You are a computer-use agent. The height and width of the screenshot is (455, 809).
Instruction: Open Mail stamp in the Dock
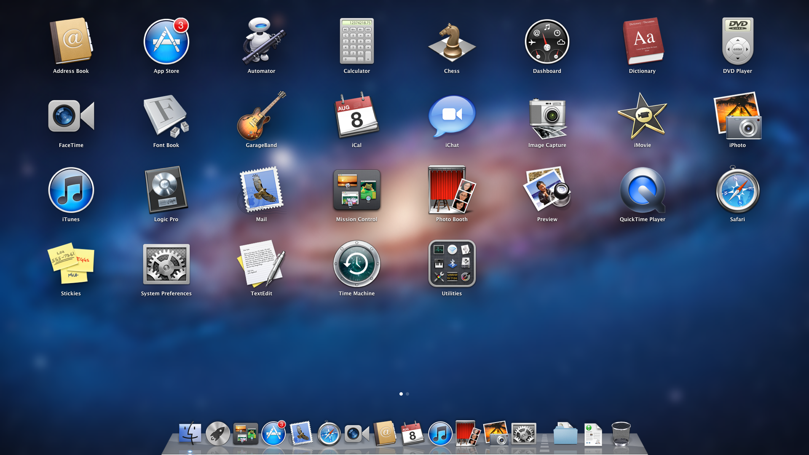click(x=301, y=433)
